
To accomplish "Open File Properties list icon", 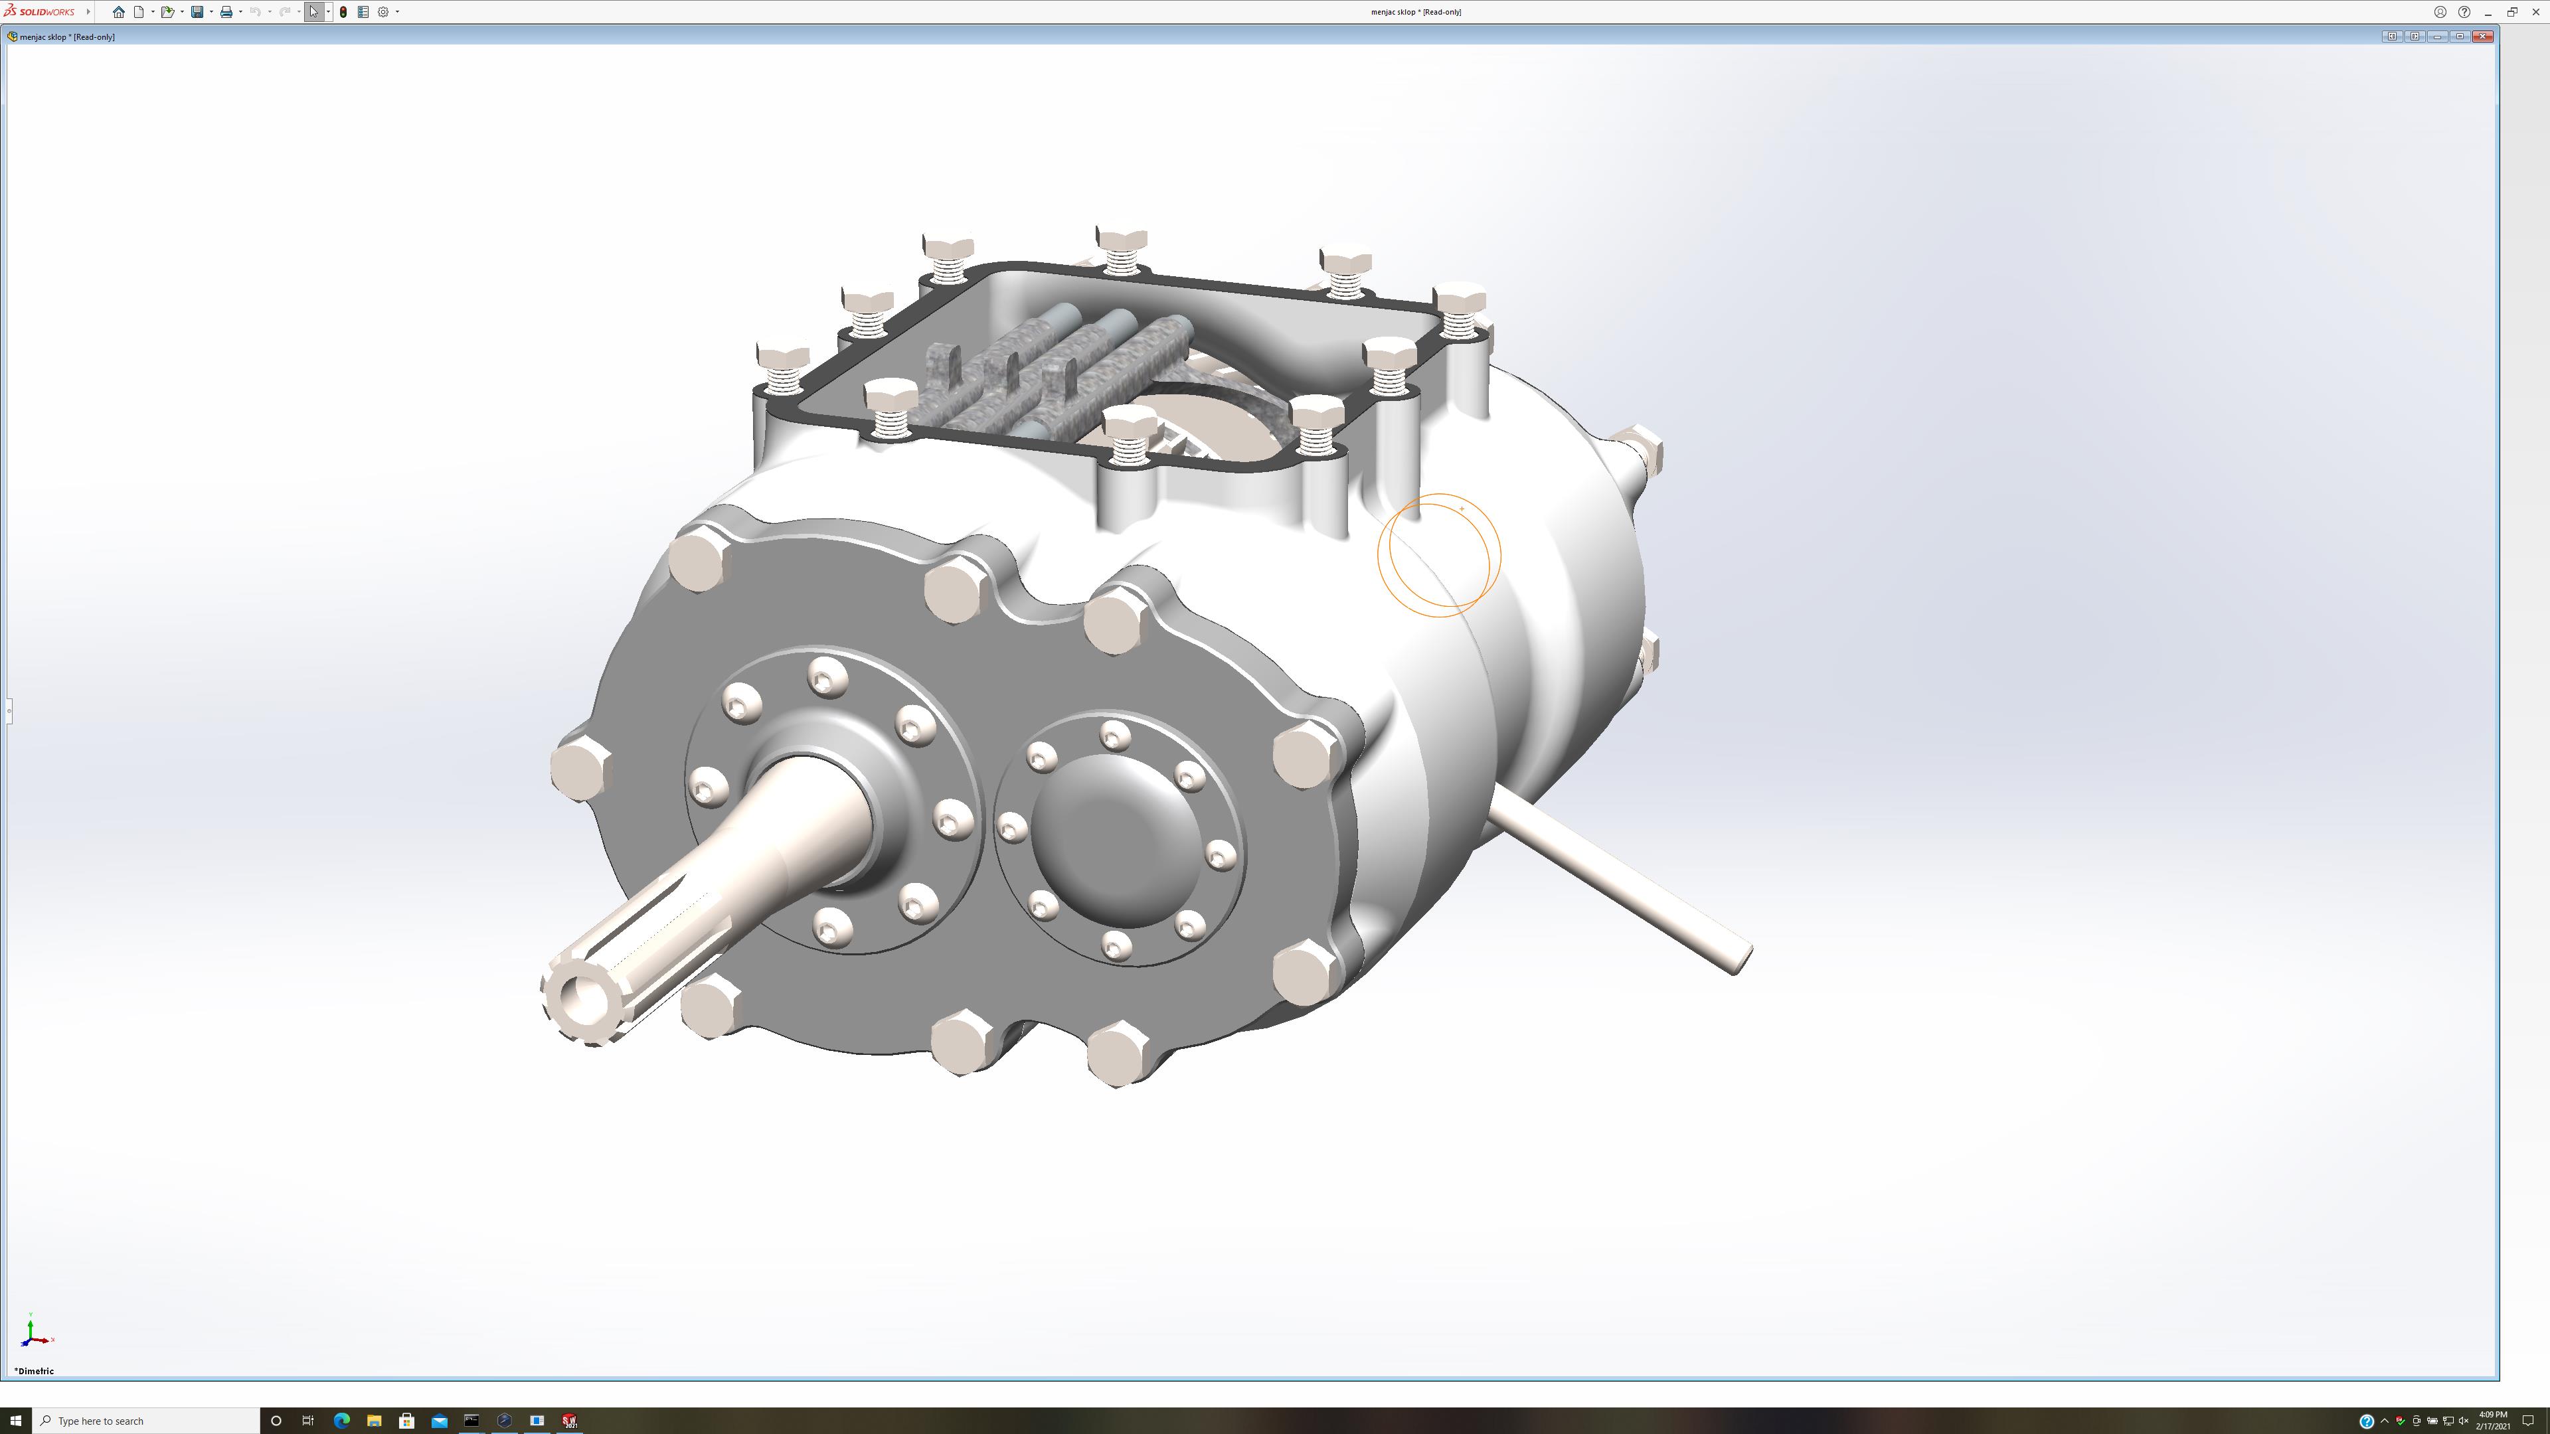I will [x=363, y=12].
